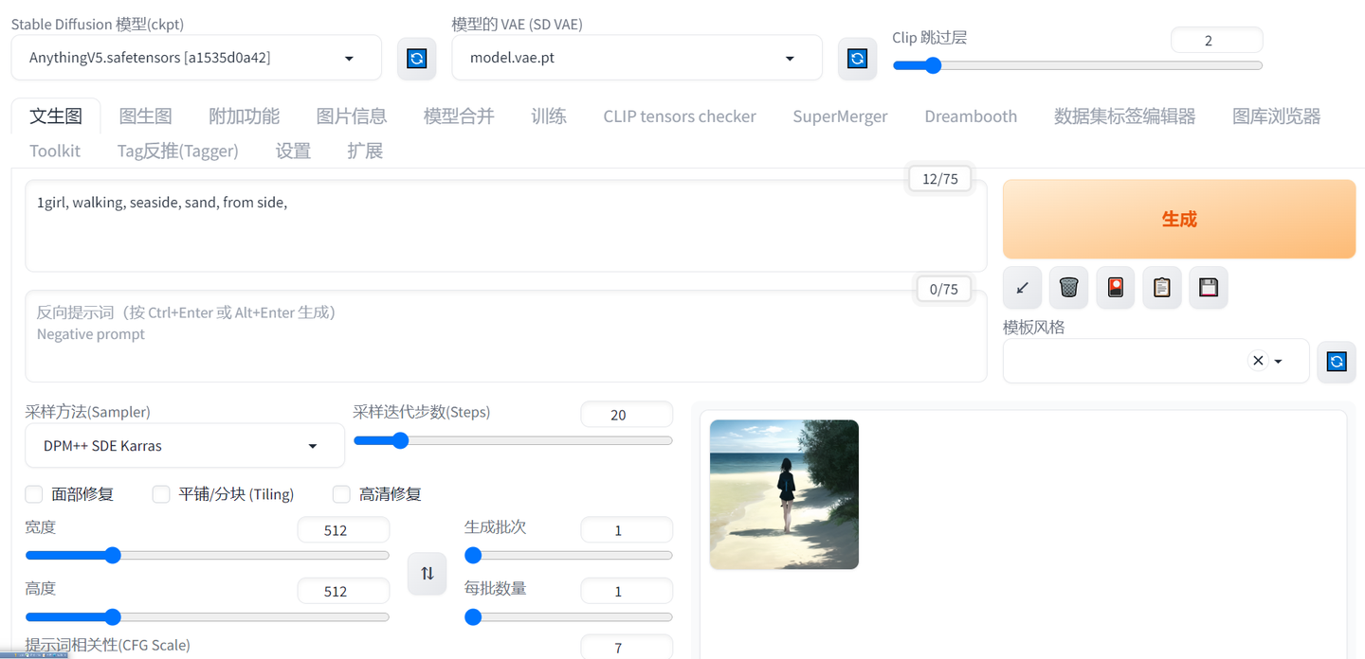Switch to the 图生图 tab
1365x659 pixels.
pos(146,115)
